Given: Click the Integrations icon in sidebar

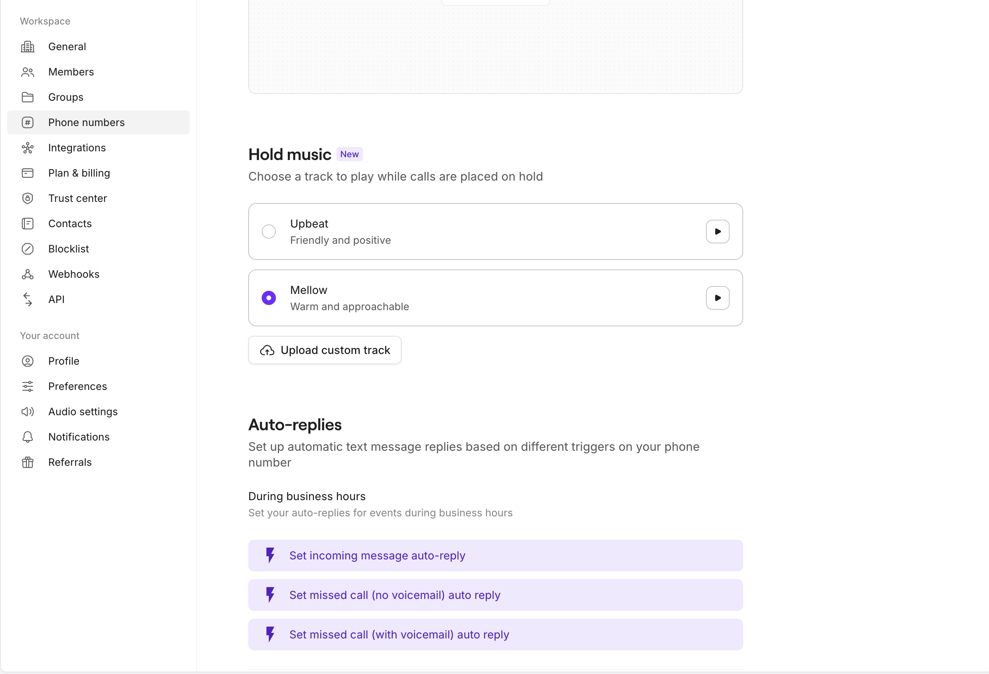Looking at the screenshot, I should (28, 147).
